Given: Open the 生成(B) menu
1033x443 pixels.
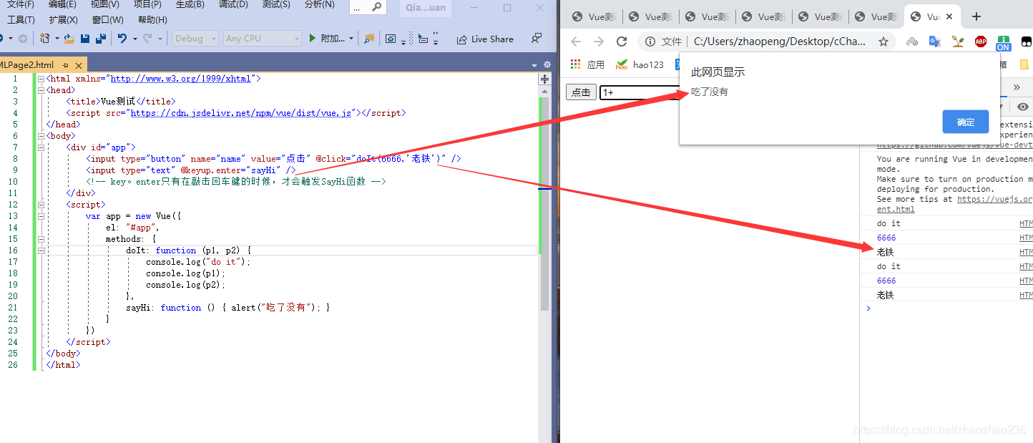Looking at the screenshot, I should point(190,4).
